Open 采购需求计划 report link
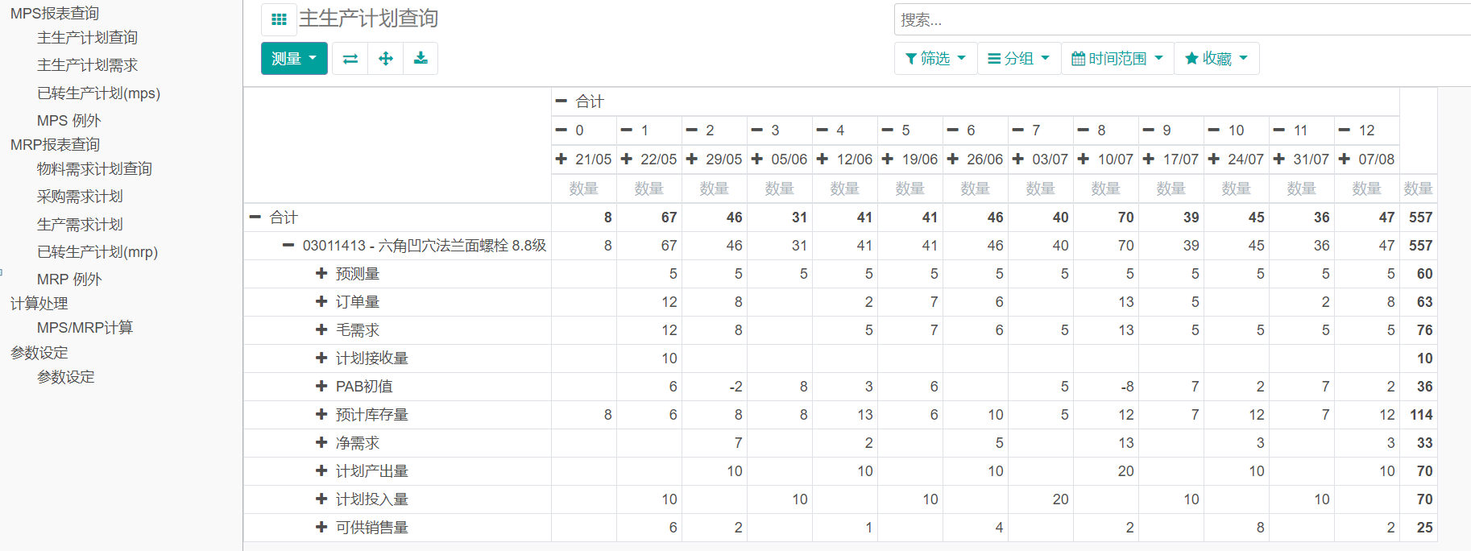The image size is (1471, 551). click(80, 197)
